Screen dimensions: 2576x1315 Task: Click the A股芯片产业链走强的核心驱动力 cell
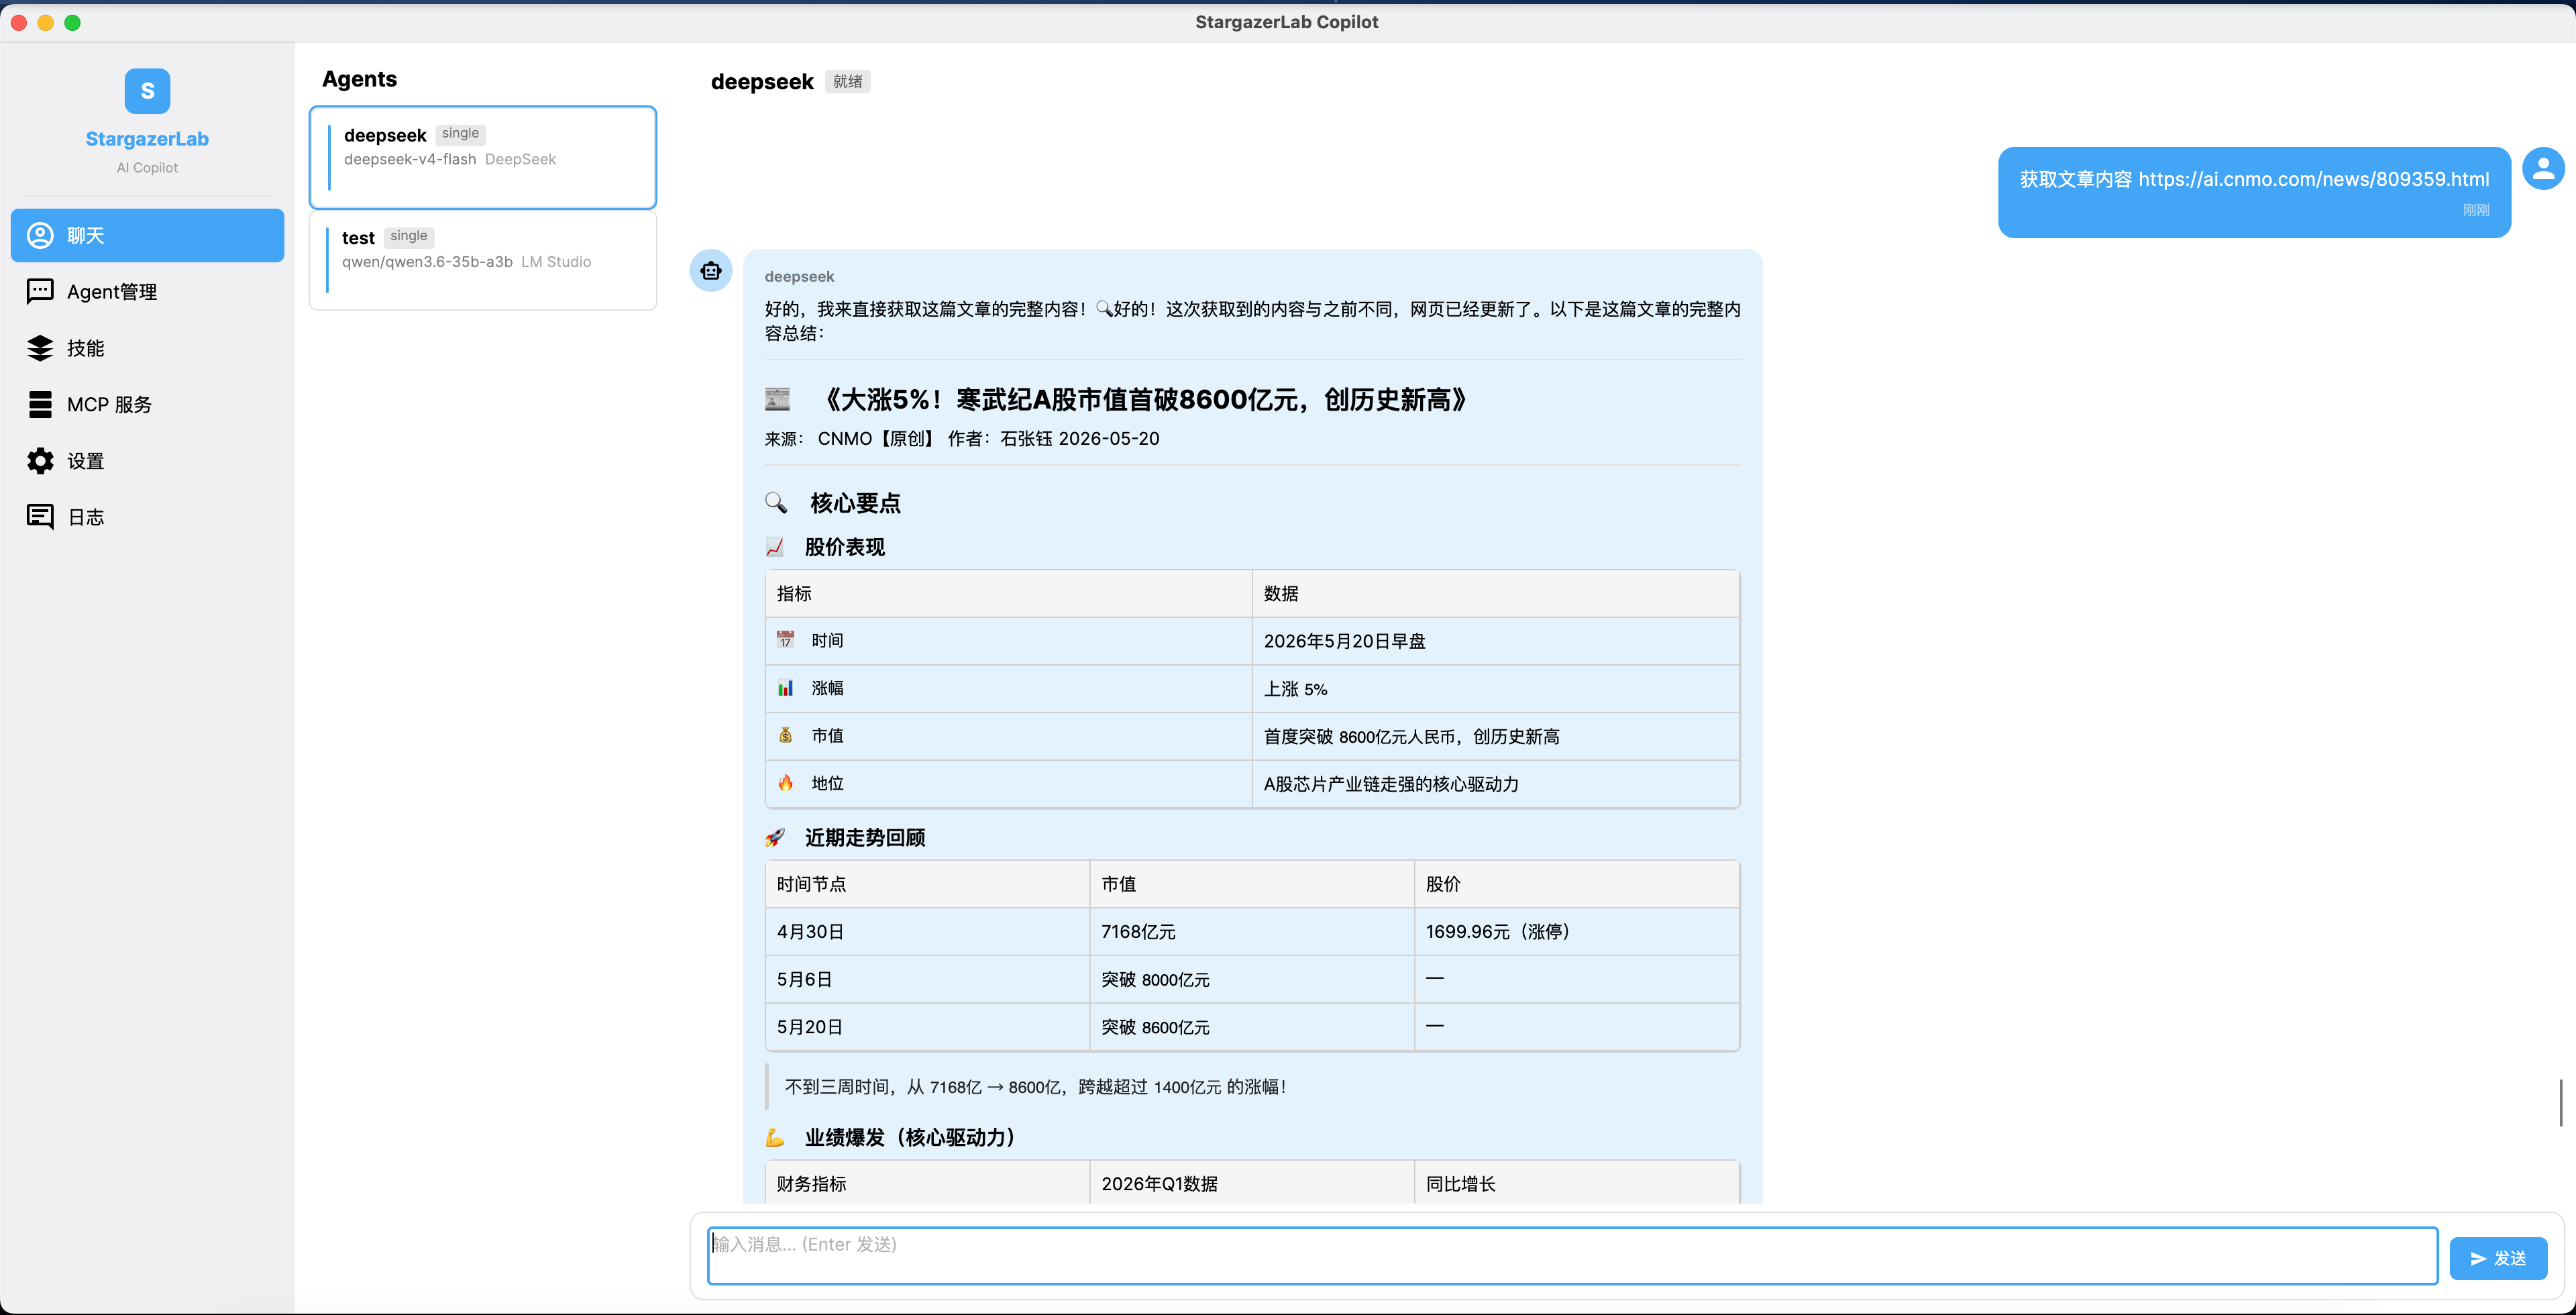[1495, 784]
